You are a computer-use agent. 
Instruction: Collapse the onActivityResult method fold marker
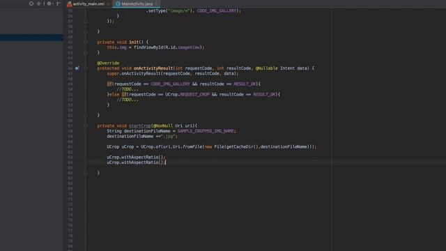pos(85,68)
